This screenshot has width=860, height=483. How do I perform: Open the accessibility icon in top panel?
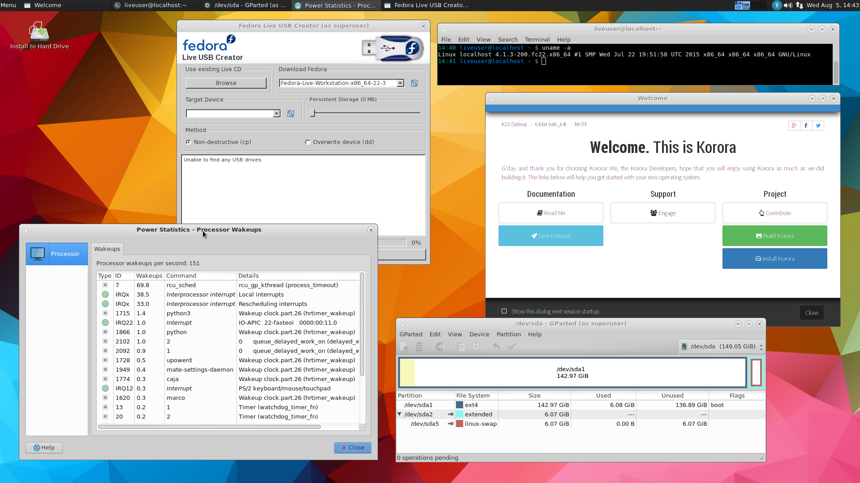pyautogui.click(x=777, y=5)
